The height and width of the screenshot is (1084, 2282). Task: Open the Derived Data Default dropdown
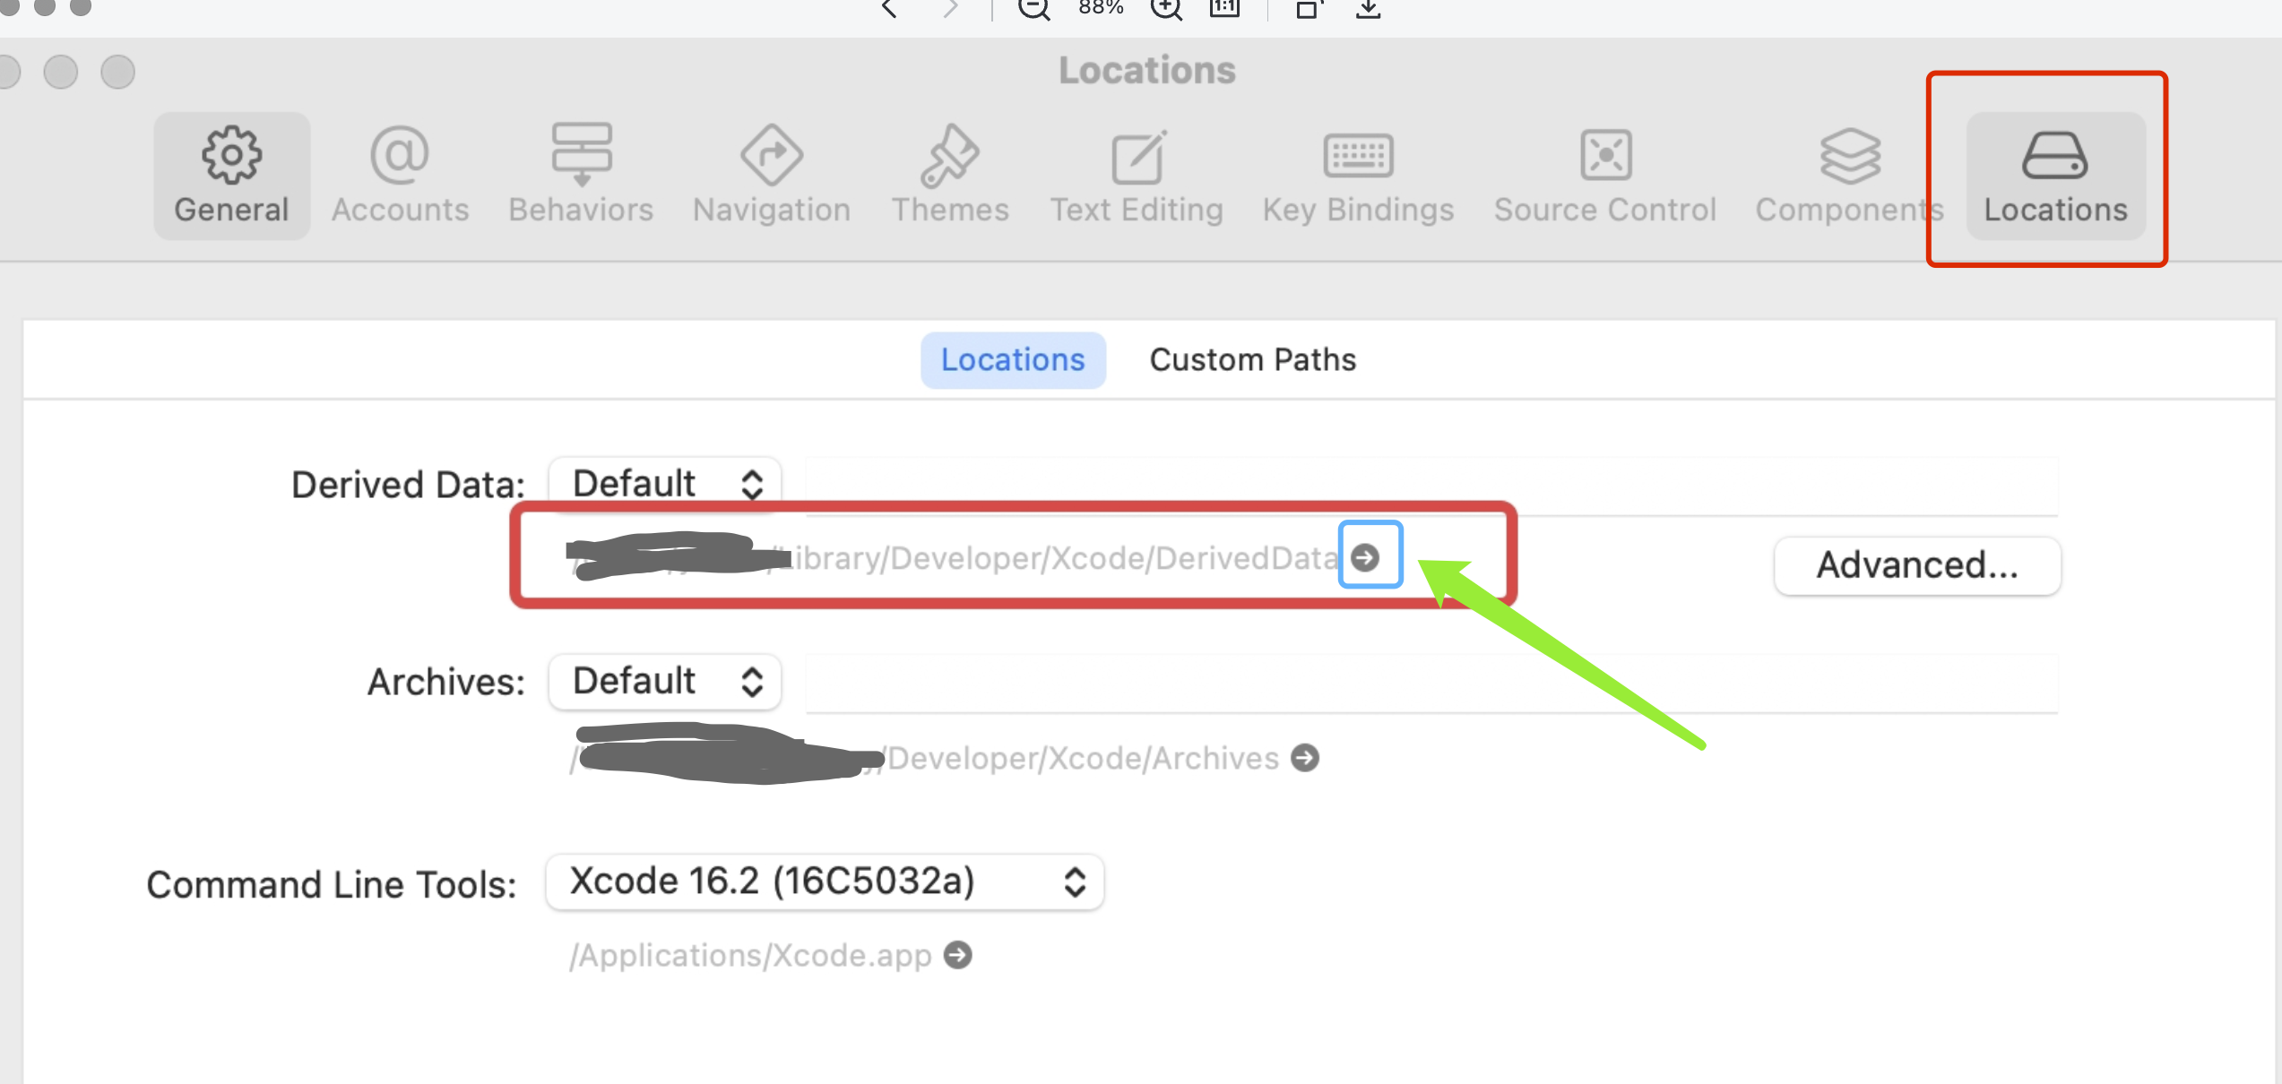click(x=665, y=485)
